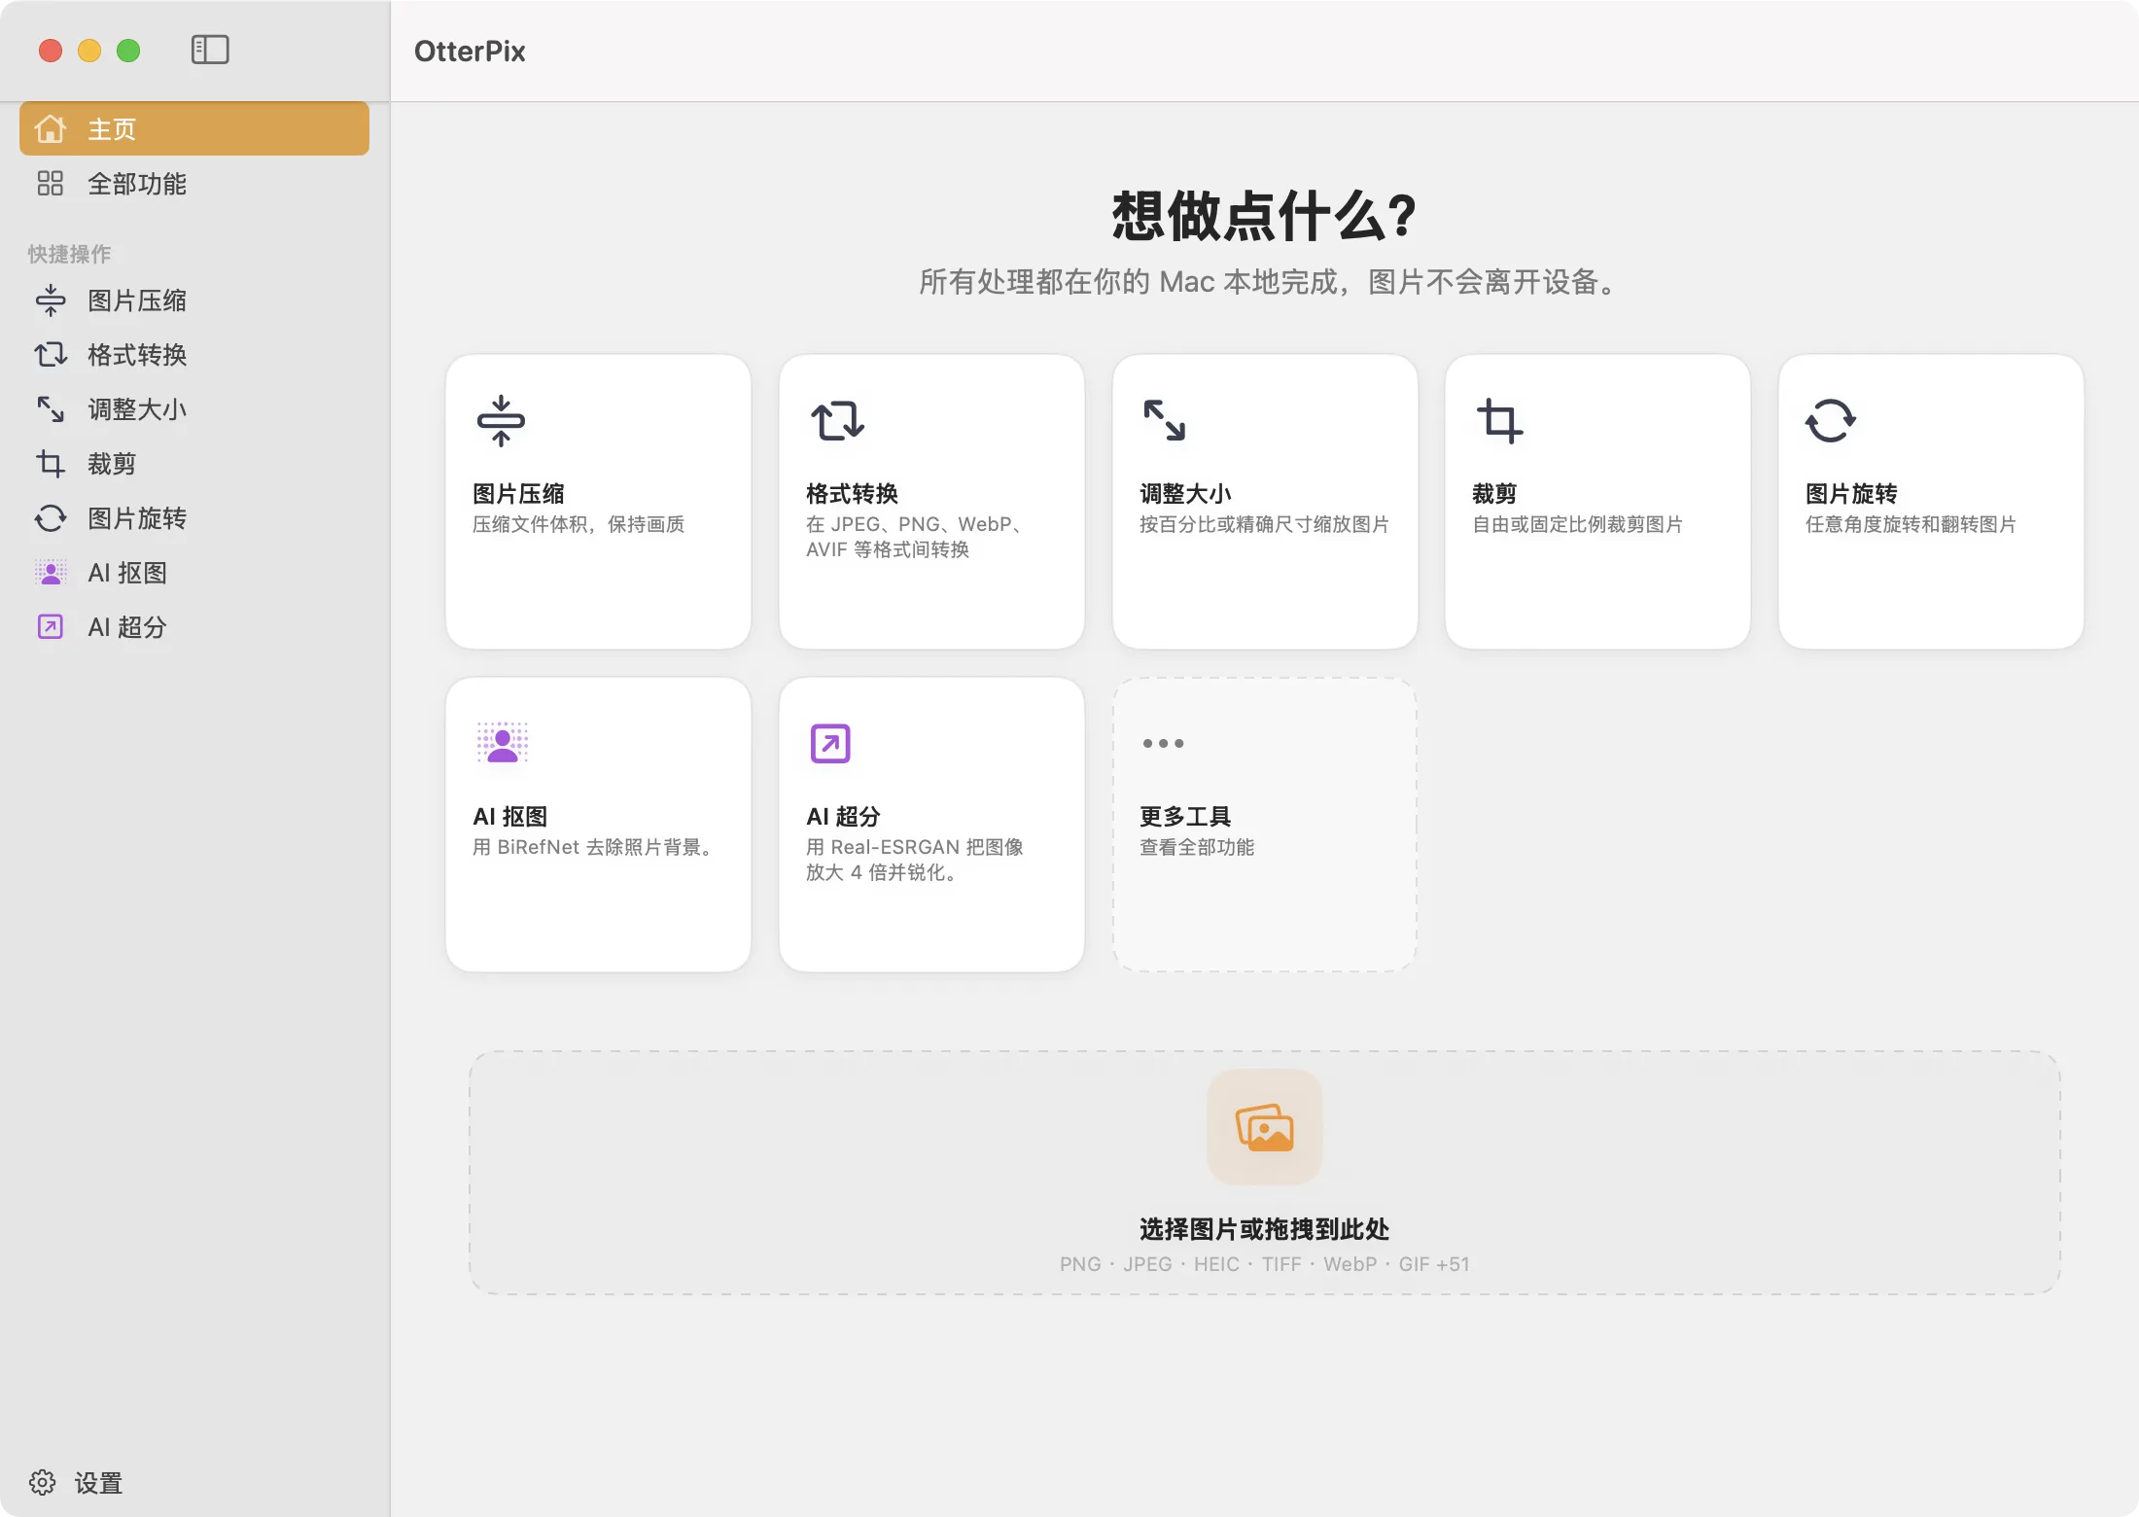Select 主页 in the sidebar
This screenshot has width=2139, height=1517.
[194, 128]
